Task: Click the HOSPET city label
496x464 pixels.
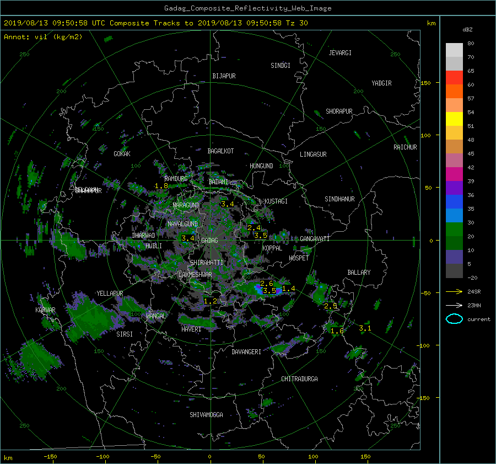Action: click(x=299, y=258)
